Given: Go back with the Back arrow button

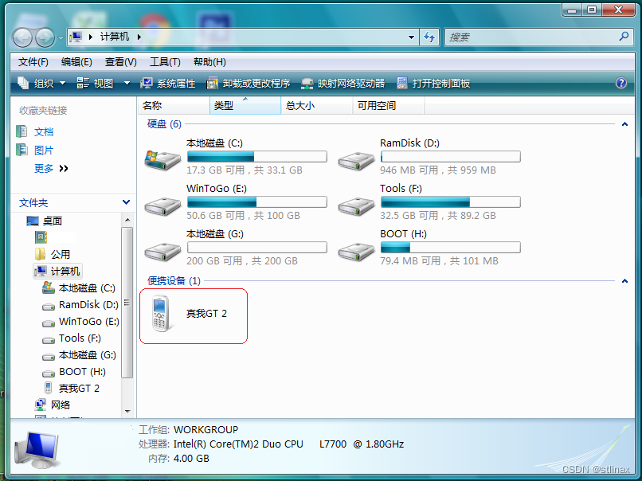Looking at the screenshot, I should coord(22,37).
